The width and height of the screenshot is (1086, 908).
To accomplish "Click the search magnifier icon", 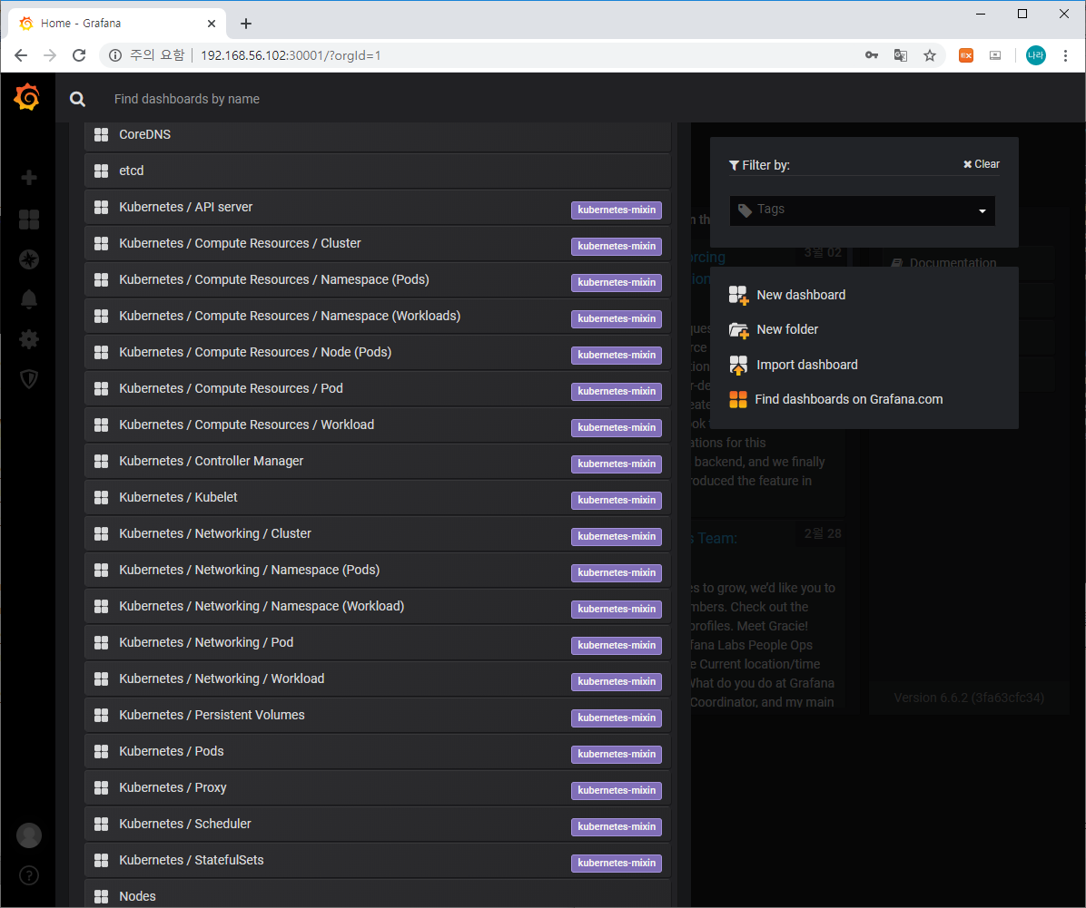I will point(77,99).
